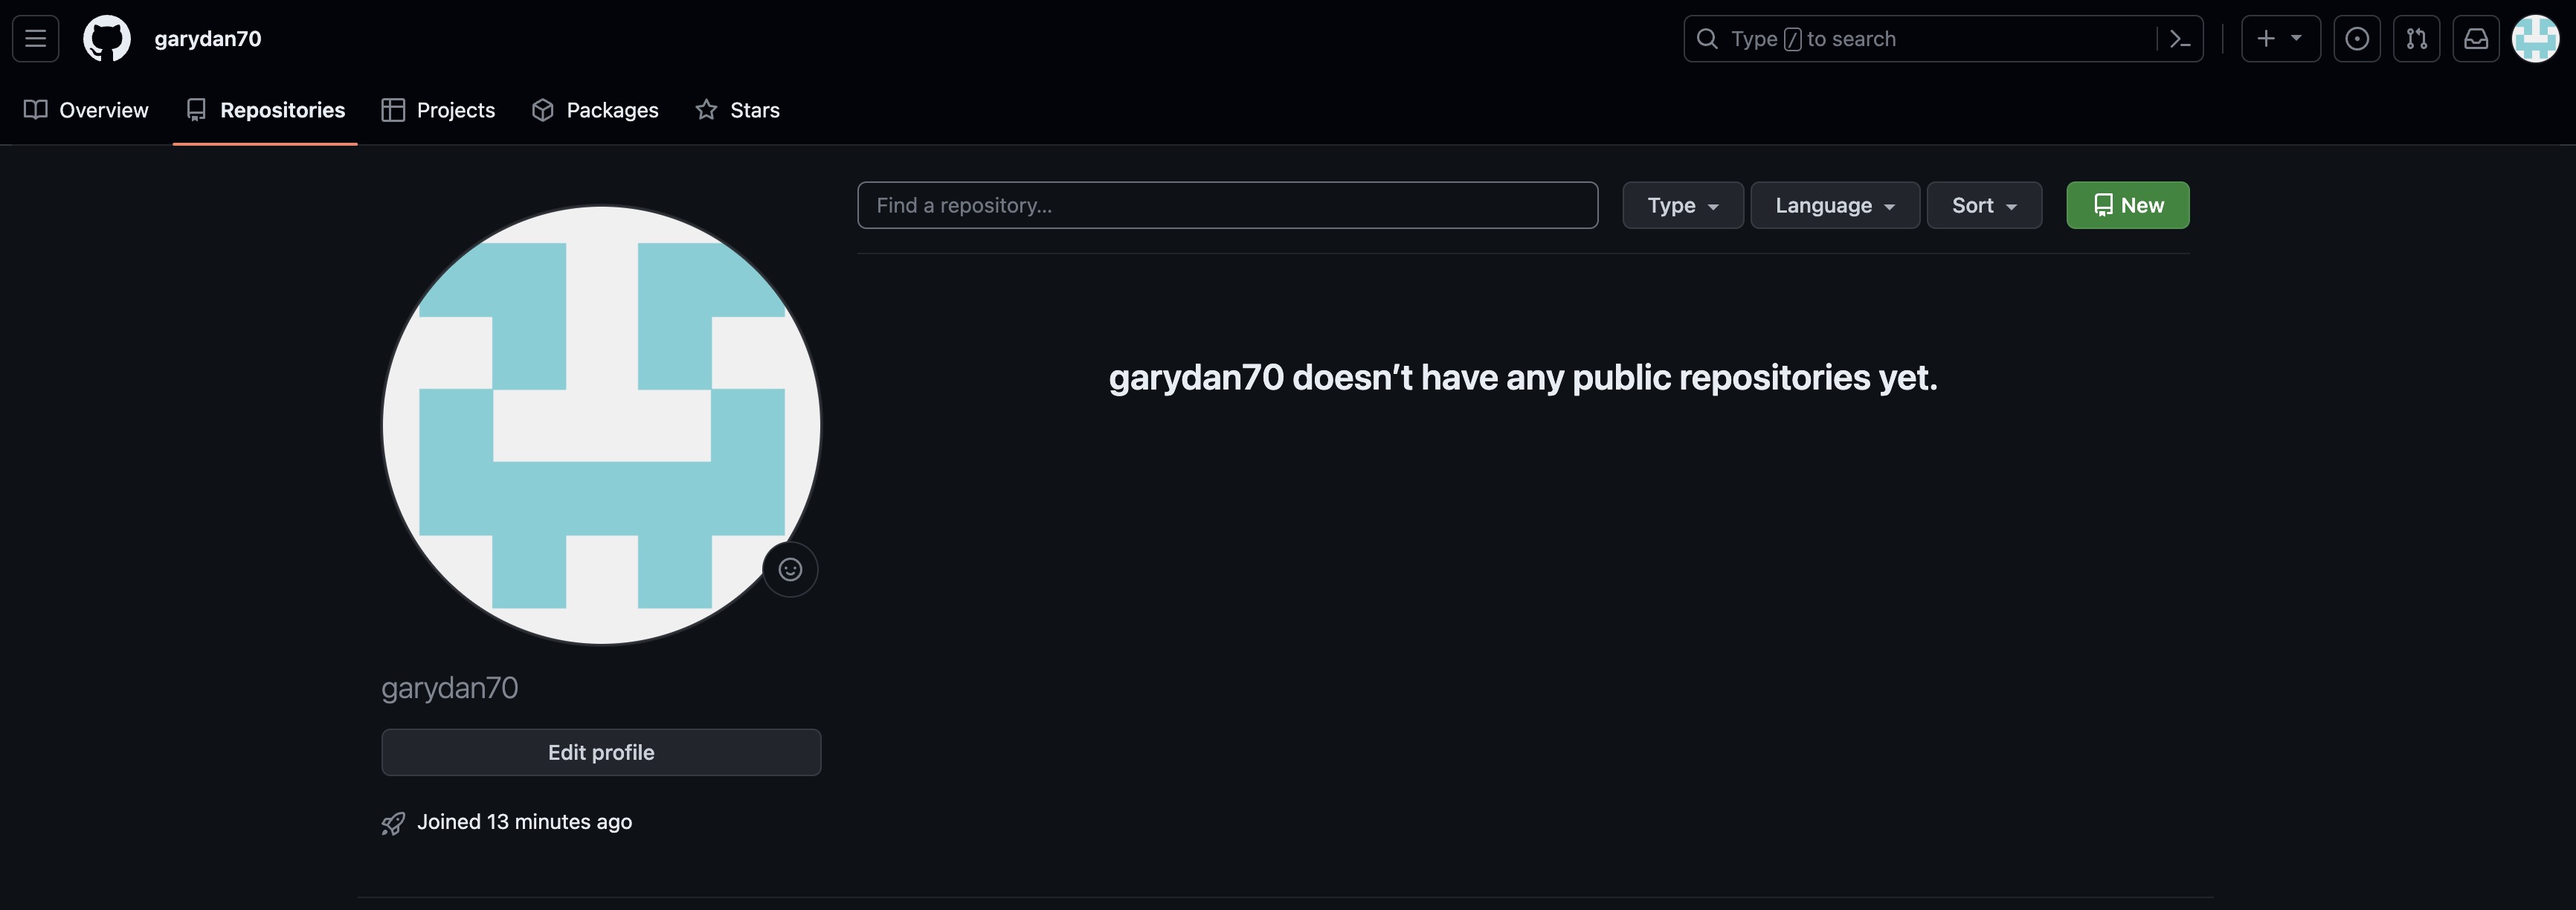Click the large profile avatar image
The image size is (2576, 910).
pyautogui.click(x=600, y=425)
